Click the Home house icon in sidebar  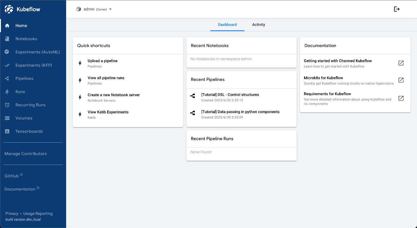[7, 26]
